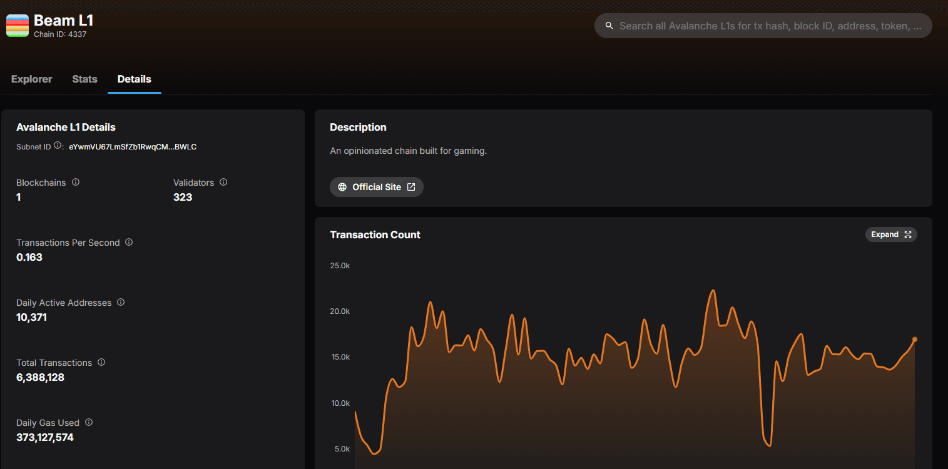The height and width of the screenshot is (469, 948).
Task: Open the Stats tab
Action: pos(84,79)
